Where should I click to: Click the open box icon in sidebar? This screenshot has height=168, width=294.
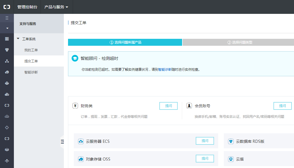(7, 83)
